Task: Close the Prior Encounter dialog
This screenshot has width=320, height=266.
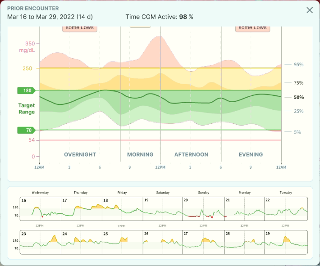Action: click(x=309, y=10)
